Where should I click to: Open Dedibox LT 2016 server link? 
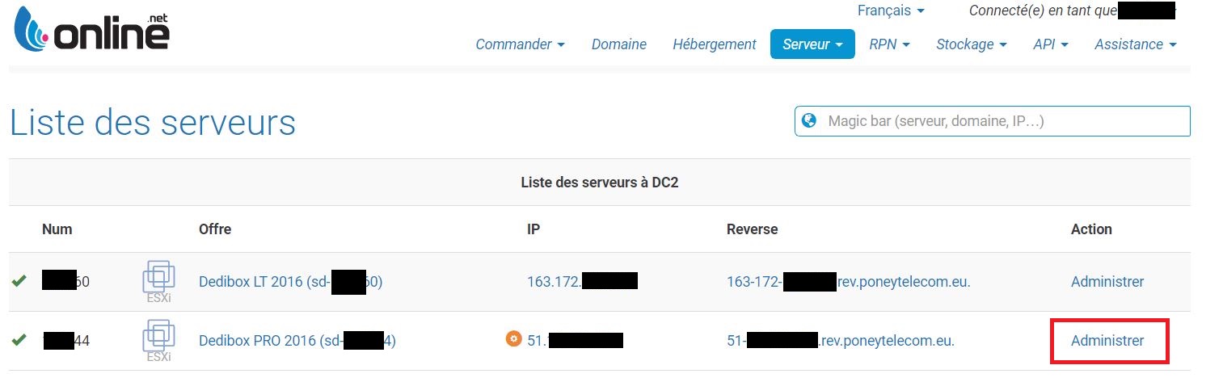(291, 282)
